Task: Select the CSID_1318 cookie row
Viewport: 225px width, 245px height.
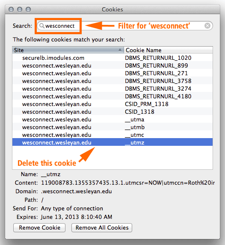Action: pyautogui.click(x=112, y=112)
